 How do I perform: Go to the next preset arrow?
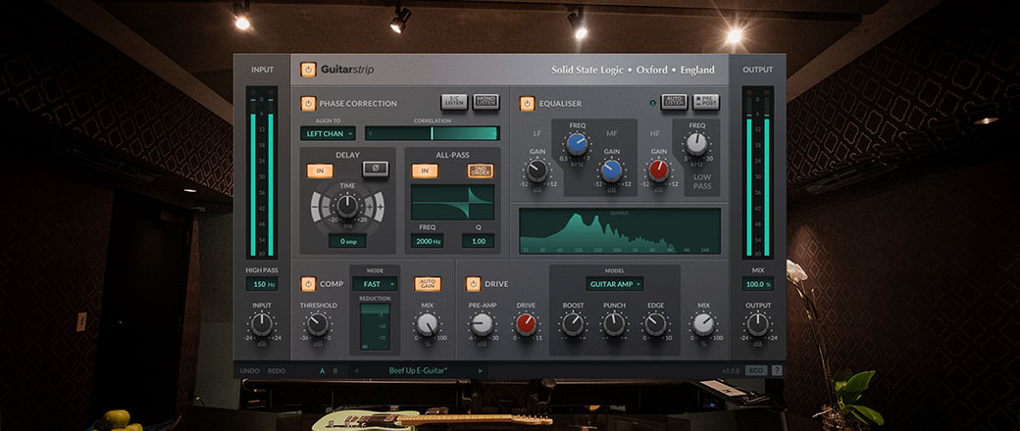click(481, 371)
